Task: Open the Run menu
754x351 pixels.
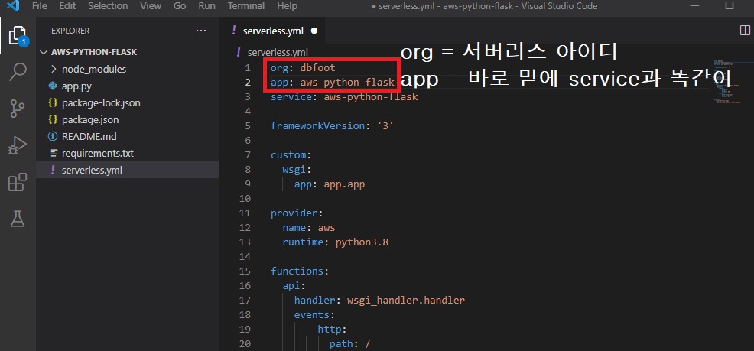Action: [206, 6]
